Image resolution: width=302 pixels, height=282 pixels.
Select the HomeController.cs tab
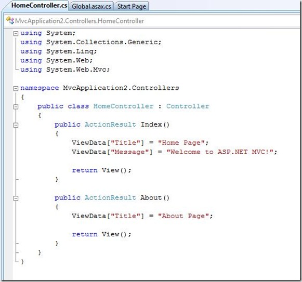39,5
